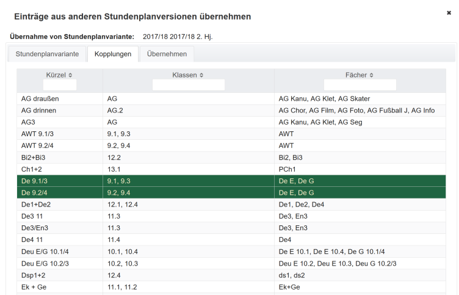The width and height of the screenshot is (459, 295).
Task: Sort table by Kürzel column arrows
Action: pos(70,75)
